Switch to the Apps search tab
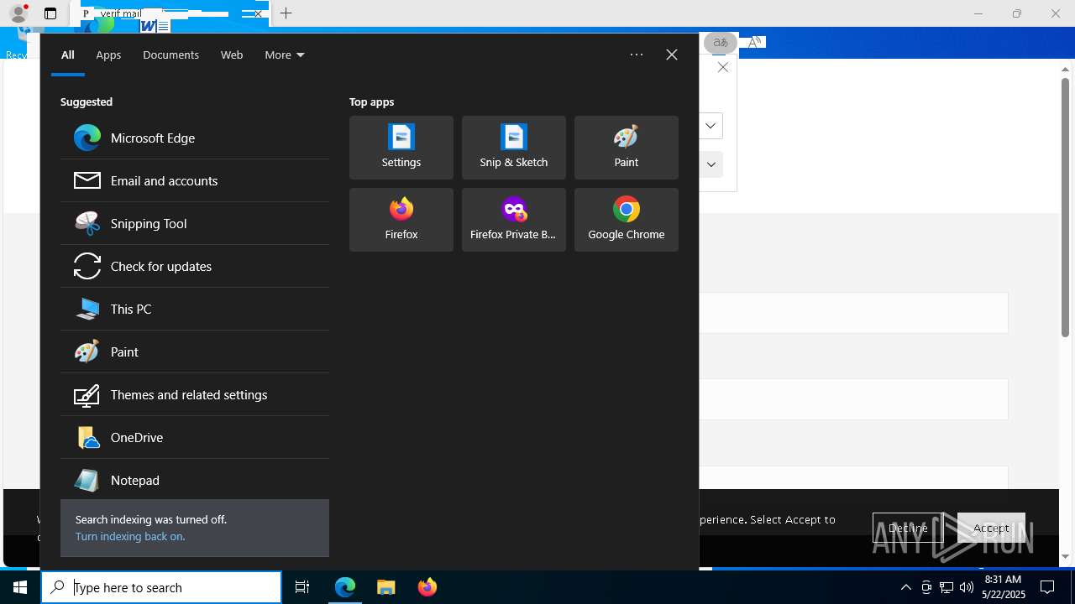The image size is (1075, 604). [x=108, y=55]
